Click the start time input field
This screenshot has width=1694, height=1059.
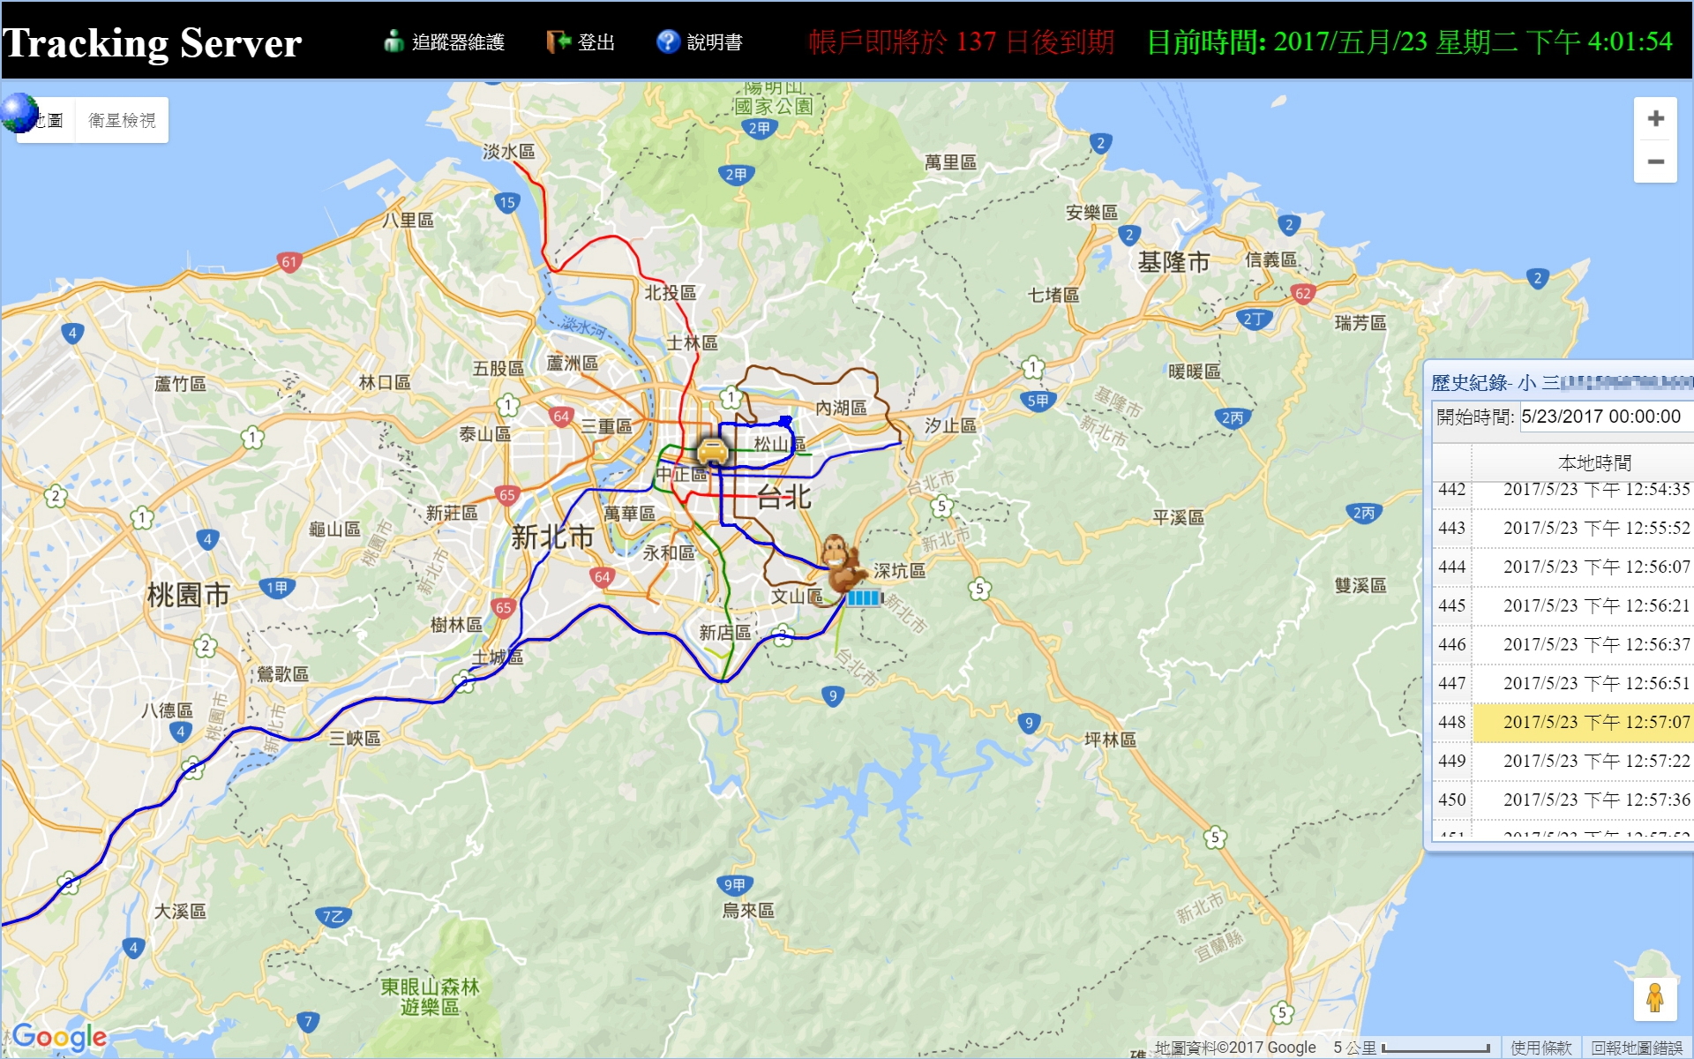[x=1605, y=417]
